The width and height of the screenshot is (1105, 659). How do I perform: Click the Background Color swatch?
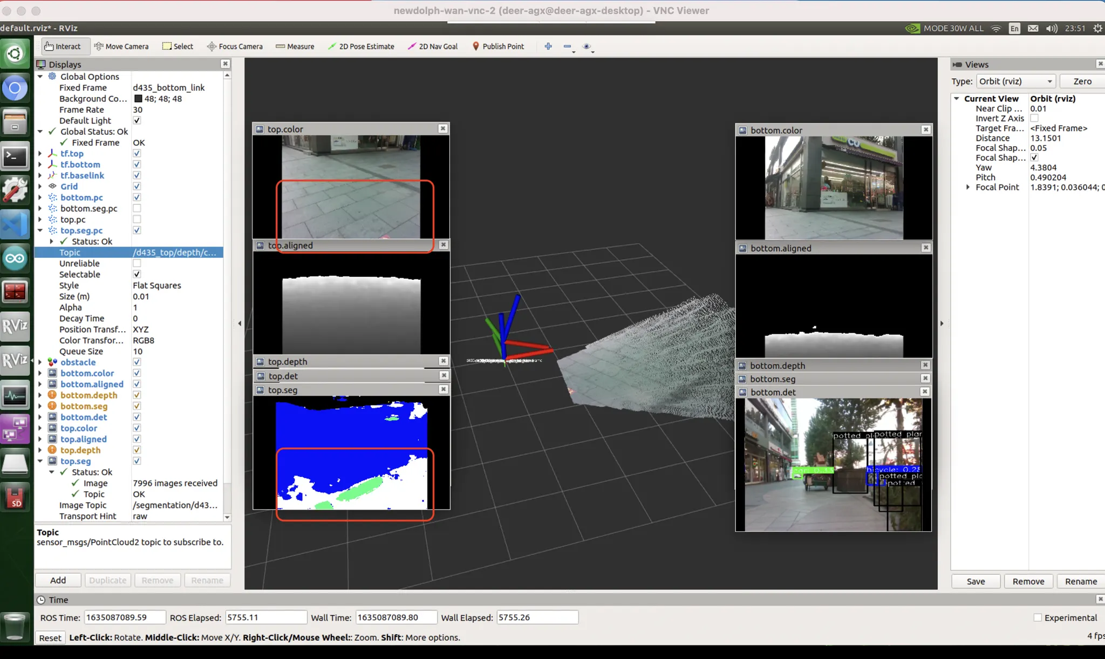pyautogui.click(x=138, y=99)
